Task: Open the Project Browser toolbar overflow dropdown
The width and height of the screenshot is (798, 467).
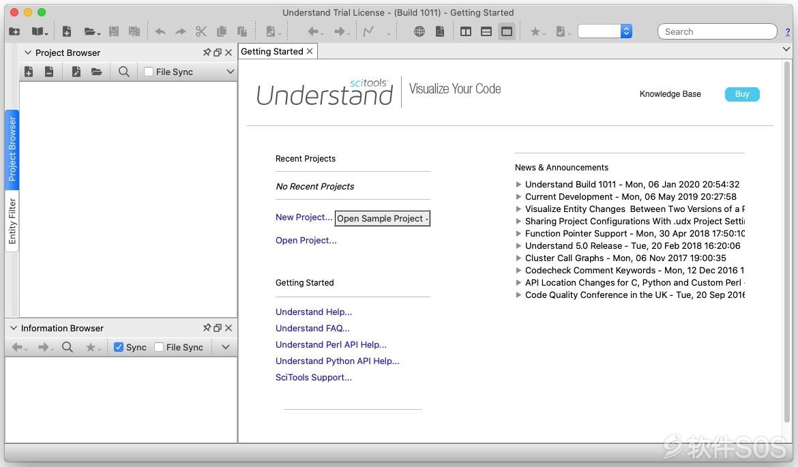Action: pos(230,72)
